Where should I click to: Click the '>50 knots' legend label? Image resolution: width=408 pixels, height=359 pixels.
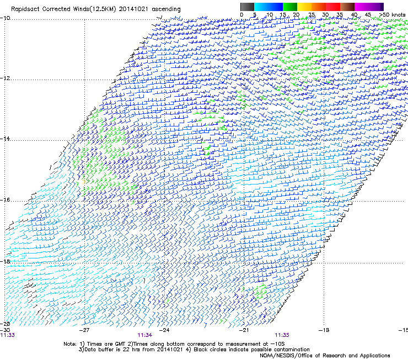(393, 14)
